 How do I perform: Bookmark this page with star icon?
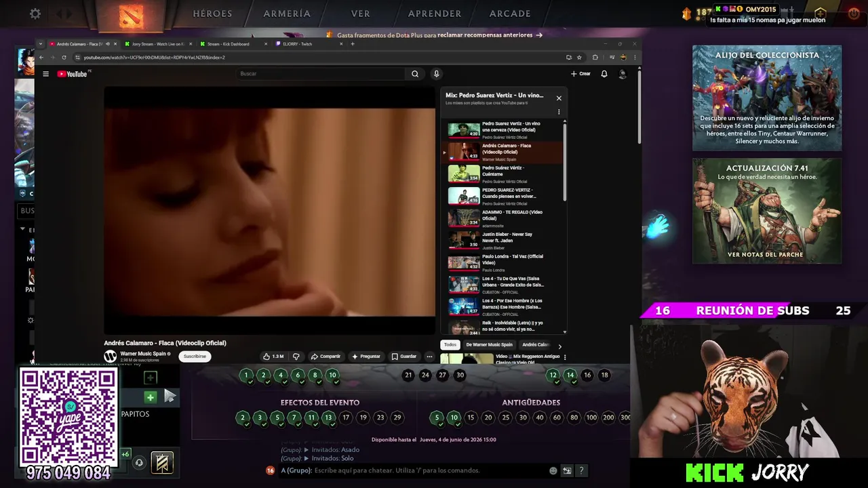pos(578,57)
